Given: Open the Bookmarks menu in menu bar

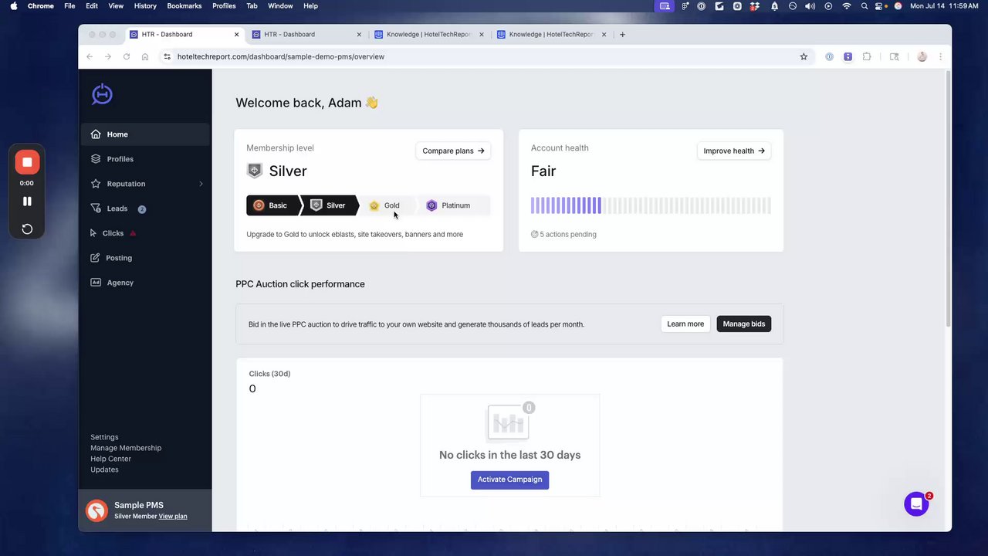Looking at the screenshot, I should [x=184, y=5].
